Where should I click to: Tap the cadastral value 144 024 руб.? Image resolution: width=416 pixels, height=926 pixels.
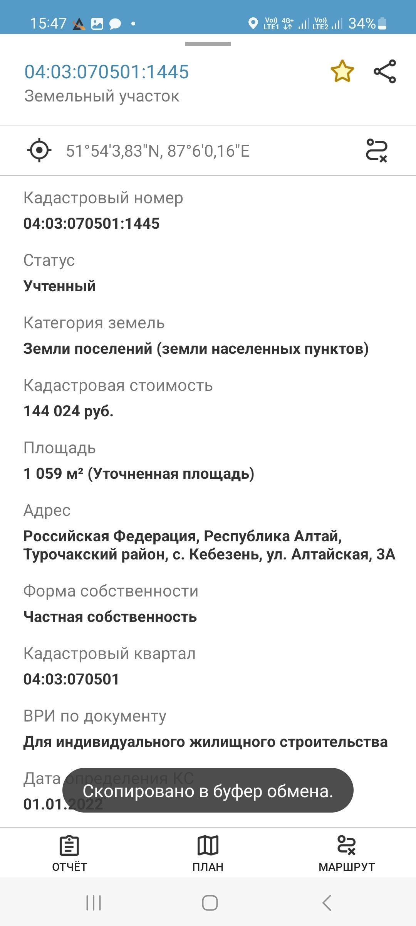coord(69,411)
